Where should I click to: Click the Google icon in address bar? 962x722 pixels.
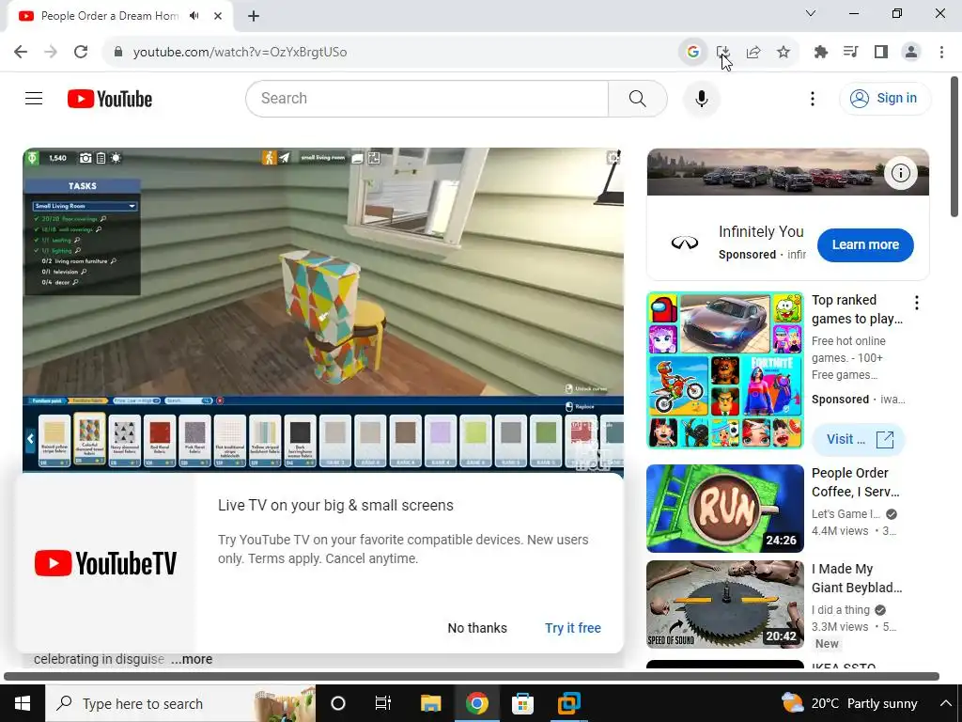click(692, 53)
